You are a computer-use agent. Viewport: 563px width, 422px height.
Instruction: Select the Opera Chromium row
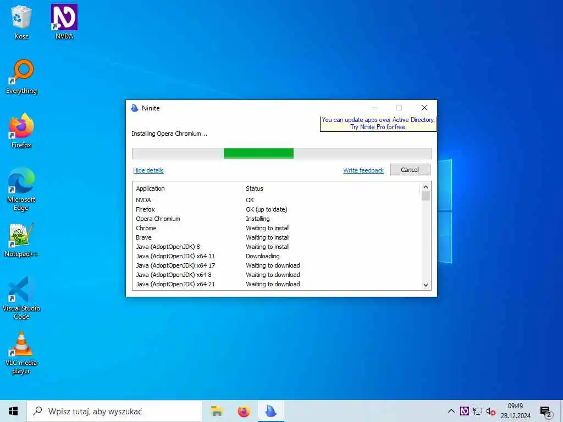[x=276, y=219]
